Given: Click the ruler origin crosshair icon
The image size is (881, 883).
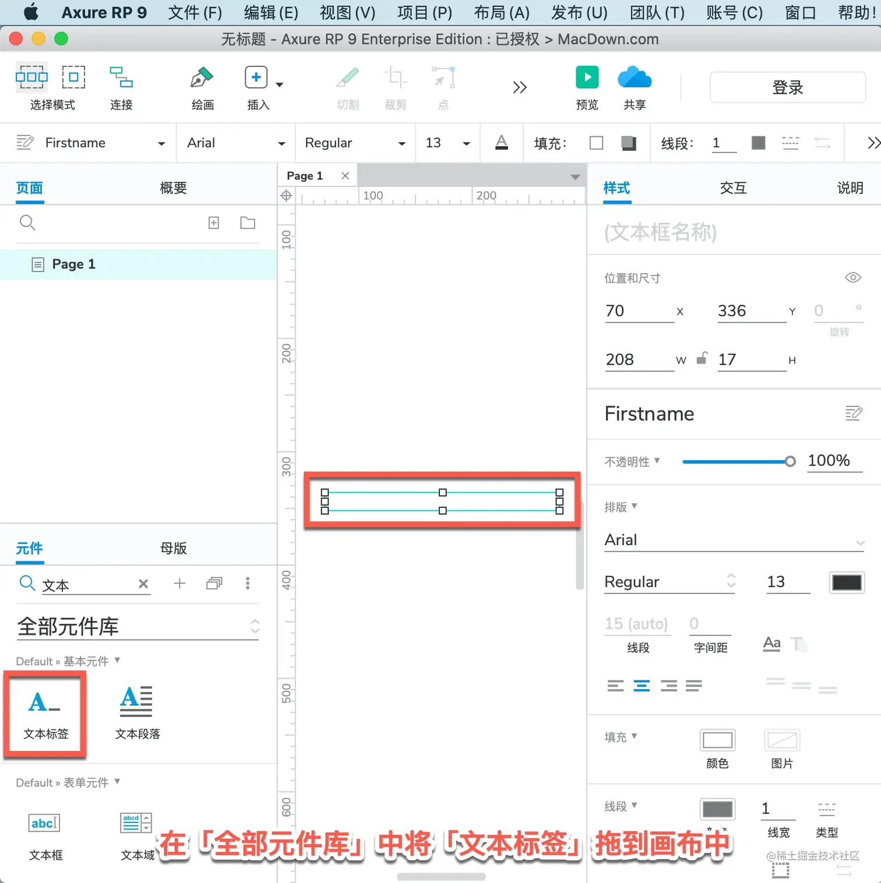Looking at the screenshot, I should point(286,196).
